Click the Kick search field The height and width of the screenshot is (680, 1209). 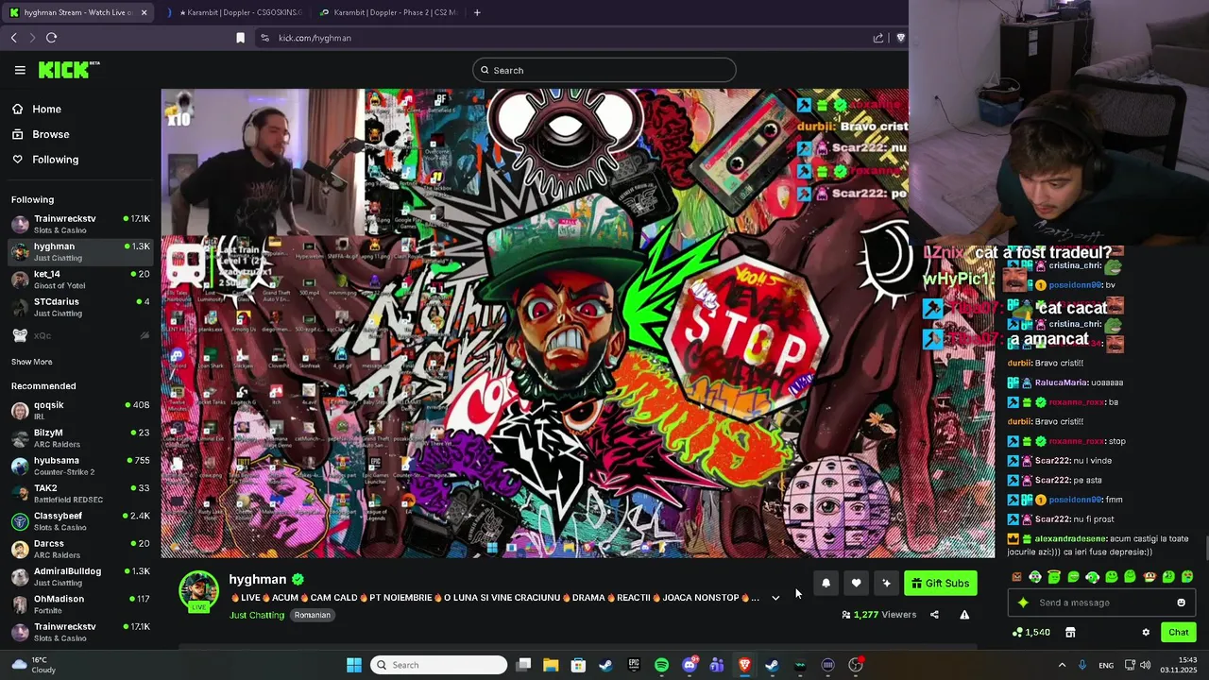pos(604,70)
